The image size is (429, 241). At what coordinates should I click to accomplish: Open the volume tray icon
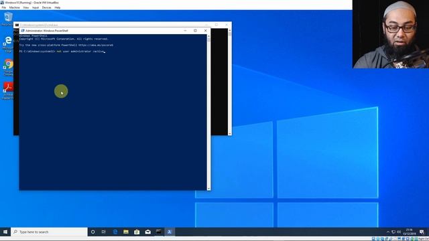click(399, 232)
